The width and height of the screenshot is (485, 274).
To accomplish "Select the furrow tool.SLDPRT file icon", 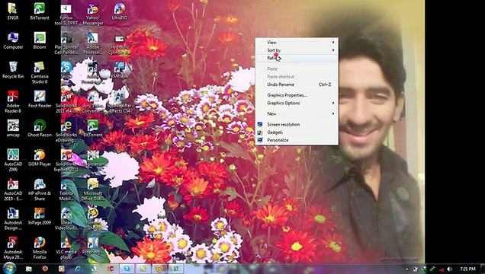I will click(66, 14).
